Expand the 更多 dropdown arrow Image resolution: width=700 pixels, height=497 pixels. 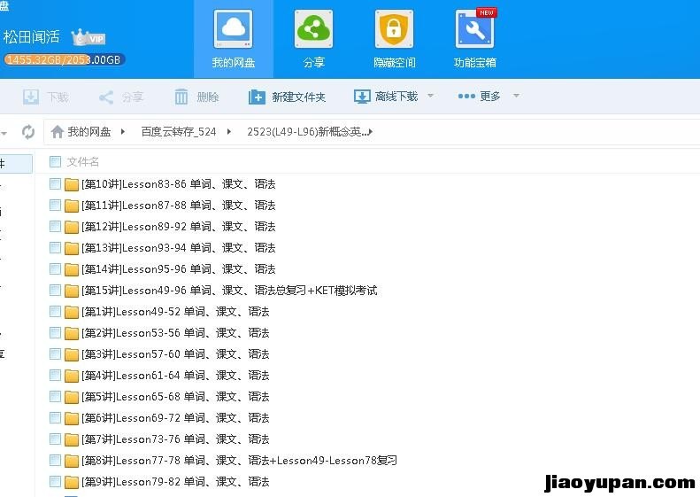516,95
